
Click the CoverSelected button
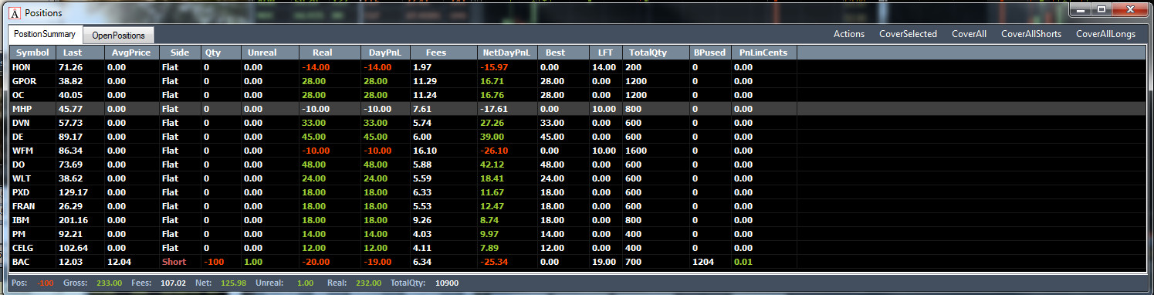(908, 34)
